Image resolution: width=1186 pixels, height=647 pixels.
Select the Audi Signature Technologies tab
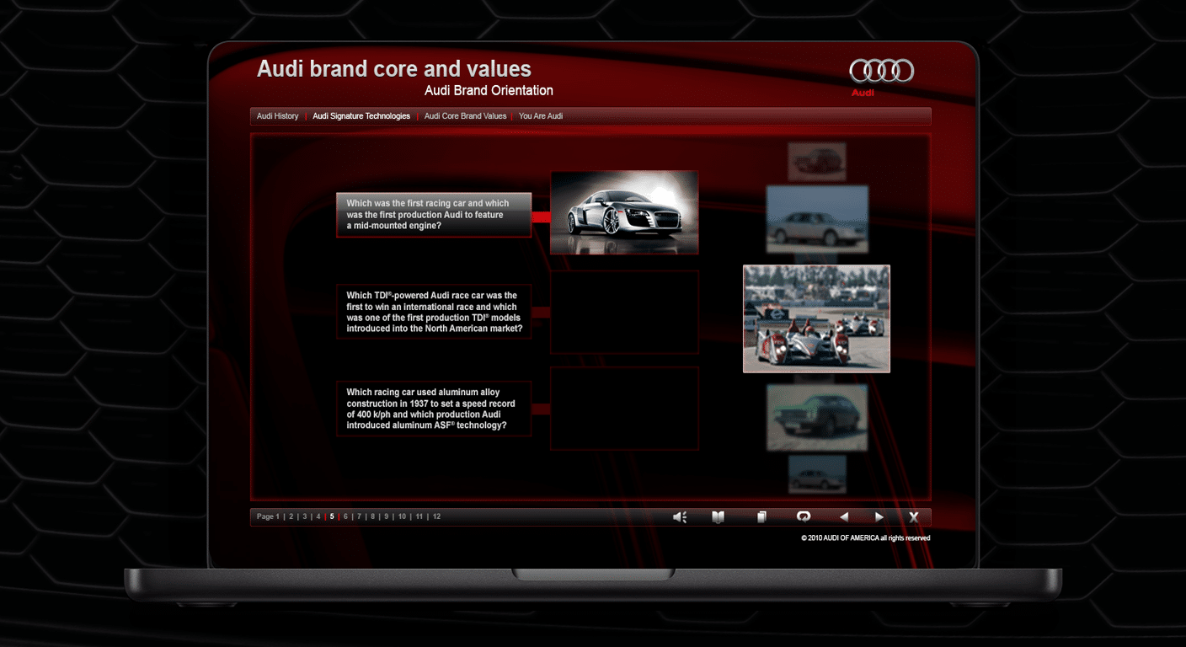point(361,116)
